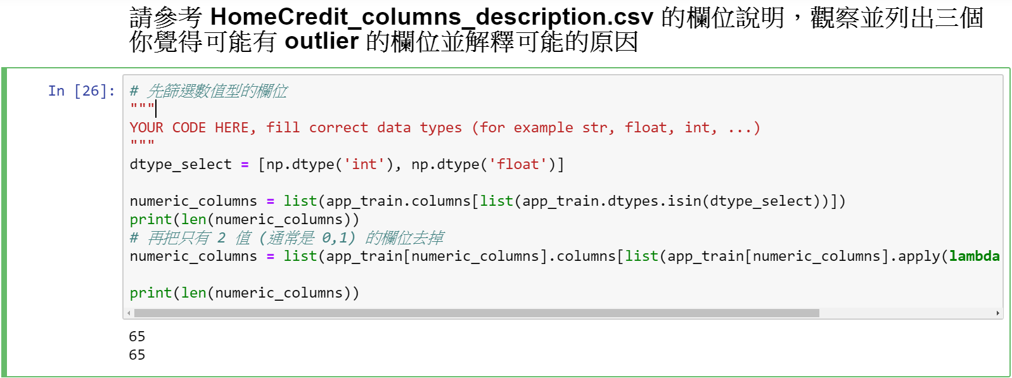This screenshot has width=1012, height=378.
Task: Click the comment 再把只有 2 值 的欄位去掉
Action: pos(286,238)
